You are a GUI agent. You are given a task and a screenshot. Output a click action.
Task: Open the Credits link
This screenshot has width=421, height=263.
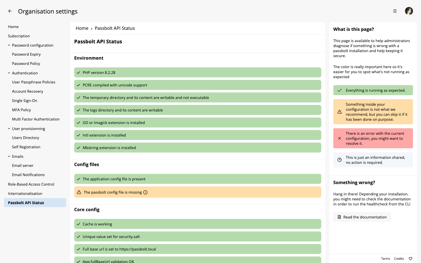click(399, 259)
